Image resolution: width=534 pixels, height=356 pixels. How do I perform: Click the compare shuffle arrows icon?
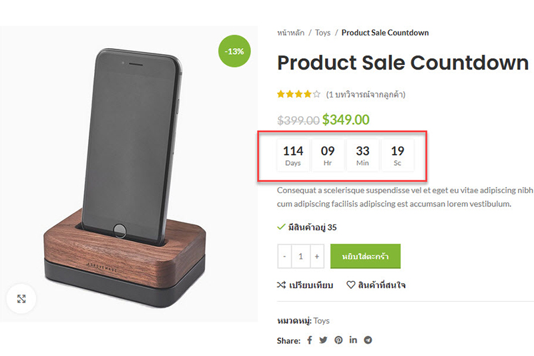[281, 285]
